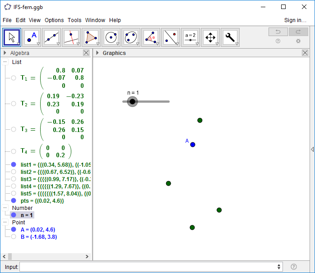Viewport: 315px width, 273px height.
Task: Select the Point tool
Action: coord(32,37)
